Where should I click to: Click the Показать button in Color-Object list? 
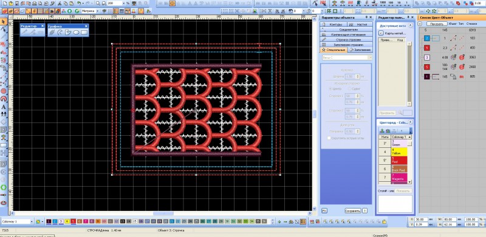point(437,24)
